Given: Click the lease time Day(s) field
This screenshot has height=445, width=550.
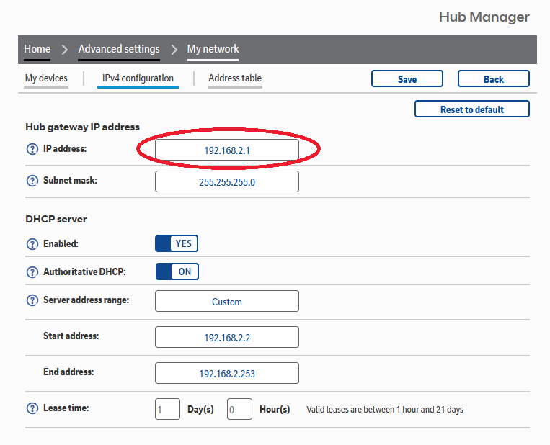Looking at the screenshot, I should 167,409.
